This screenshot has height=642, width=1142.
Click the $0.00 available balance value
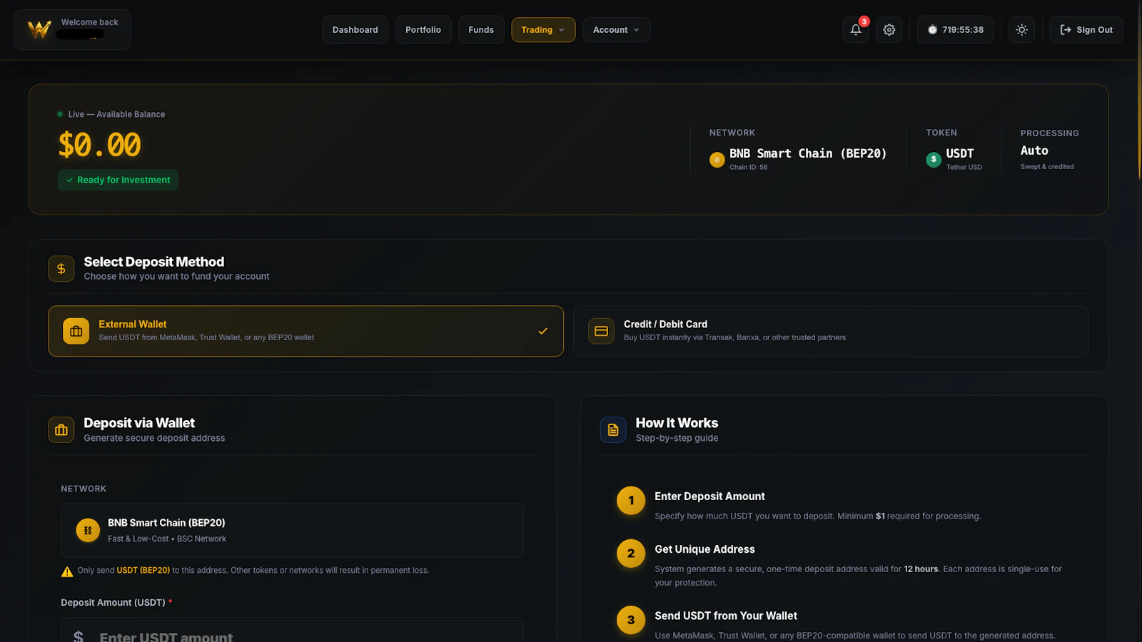click(x=99, y=146)
